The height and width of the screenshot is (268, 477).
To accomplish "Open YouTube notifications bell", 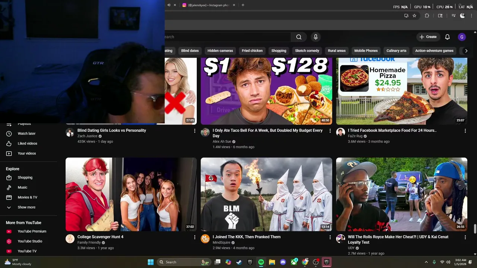I will point(448,37).
